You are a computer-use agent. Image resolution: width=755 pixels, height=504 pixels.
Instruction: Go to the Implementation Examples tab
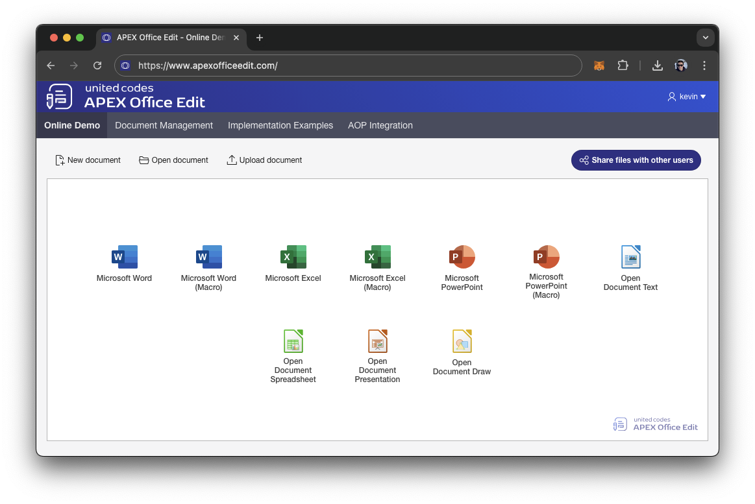pyautogui.click(x=280, y=125)
